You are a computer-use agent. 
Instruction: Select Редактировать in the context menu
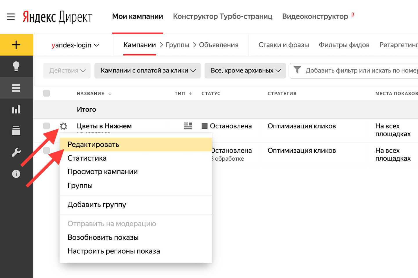(136, 144)
